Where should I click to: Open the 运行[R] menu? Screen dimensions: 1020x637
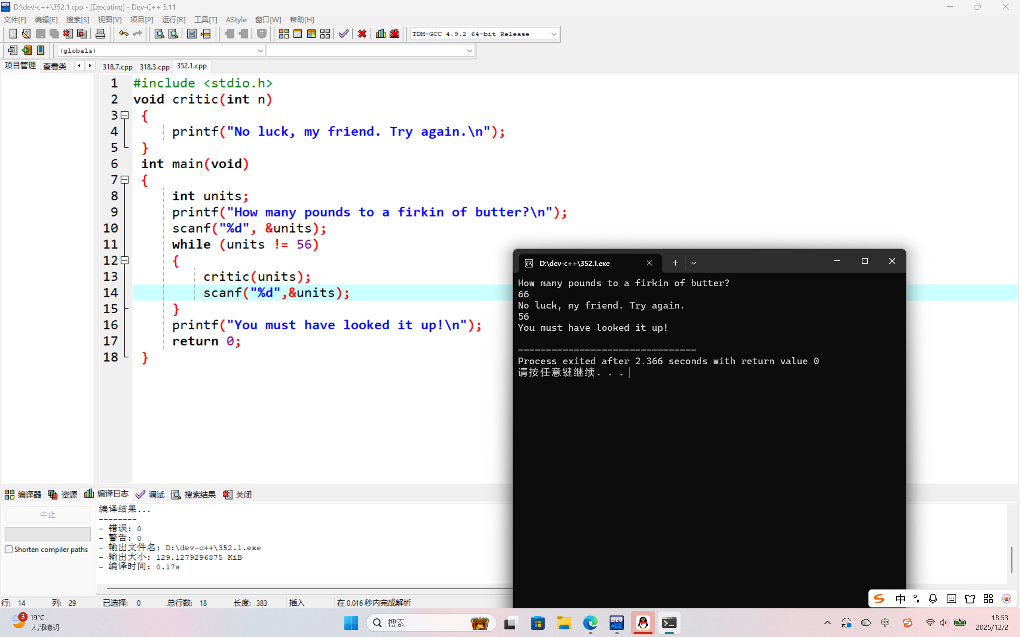[173, 20]
